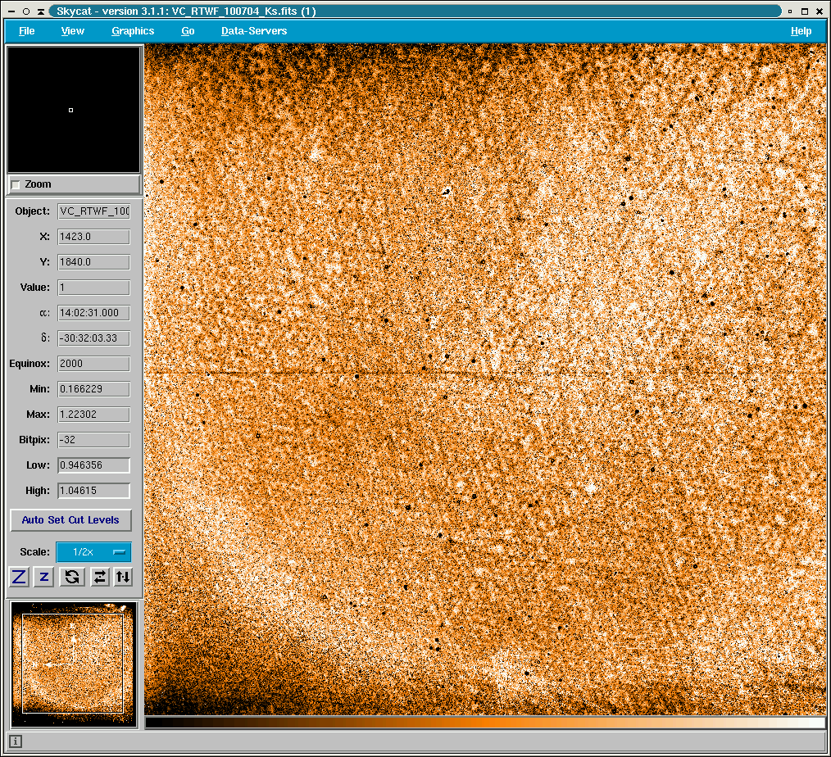831x757 pixels.
Task: Open the File menu
Action: click(x=26, y=31)
